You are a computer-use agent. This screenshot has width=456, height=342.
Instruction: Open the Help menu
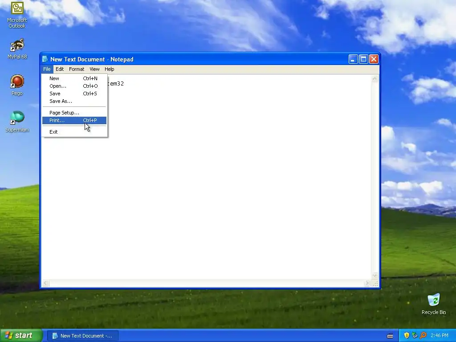point(110,69)
